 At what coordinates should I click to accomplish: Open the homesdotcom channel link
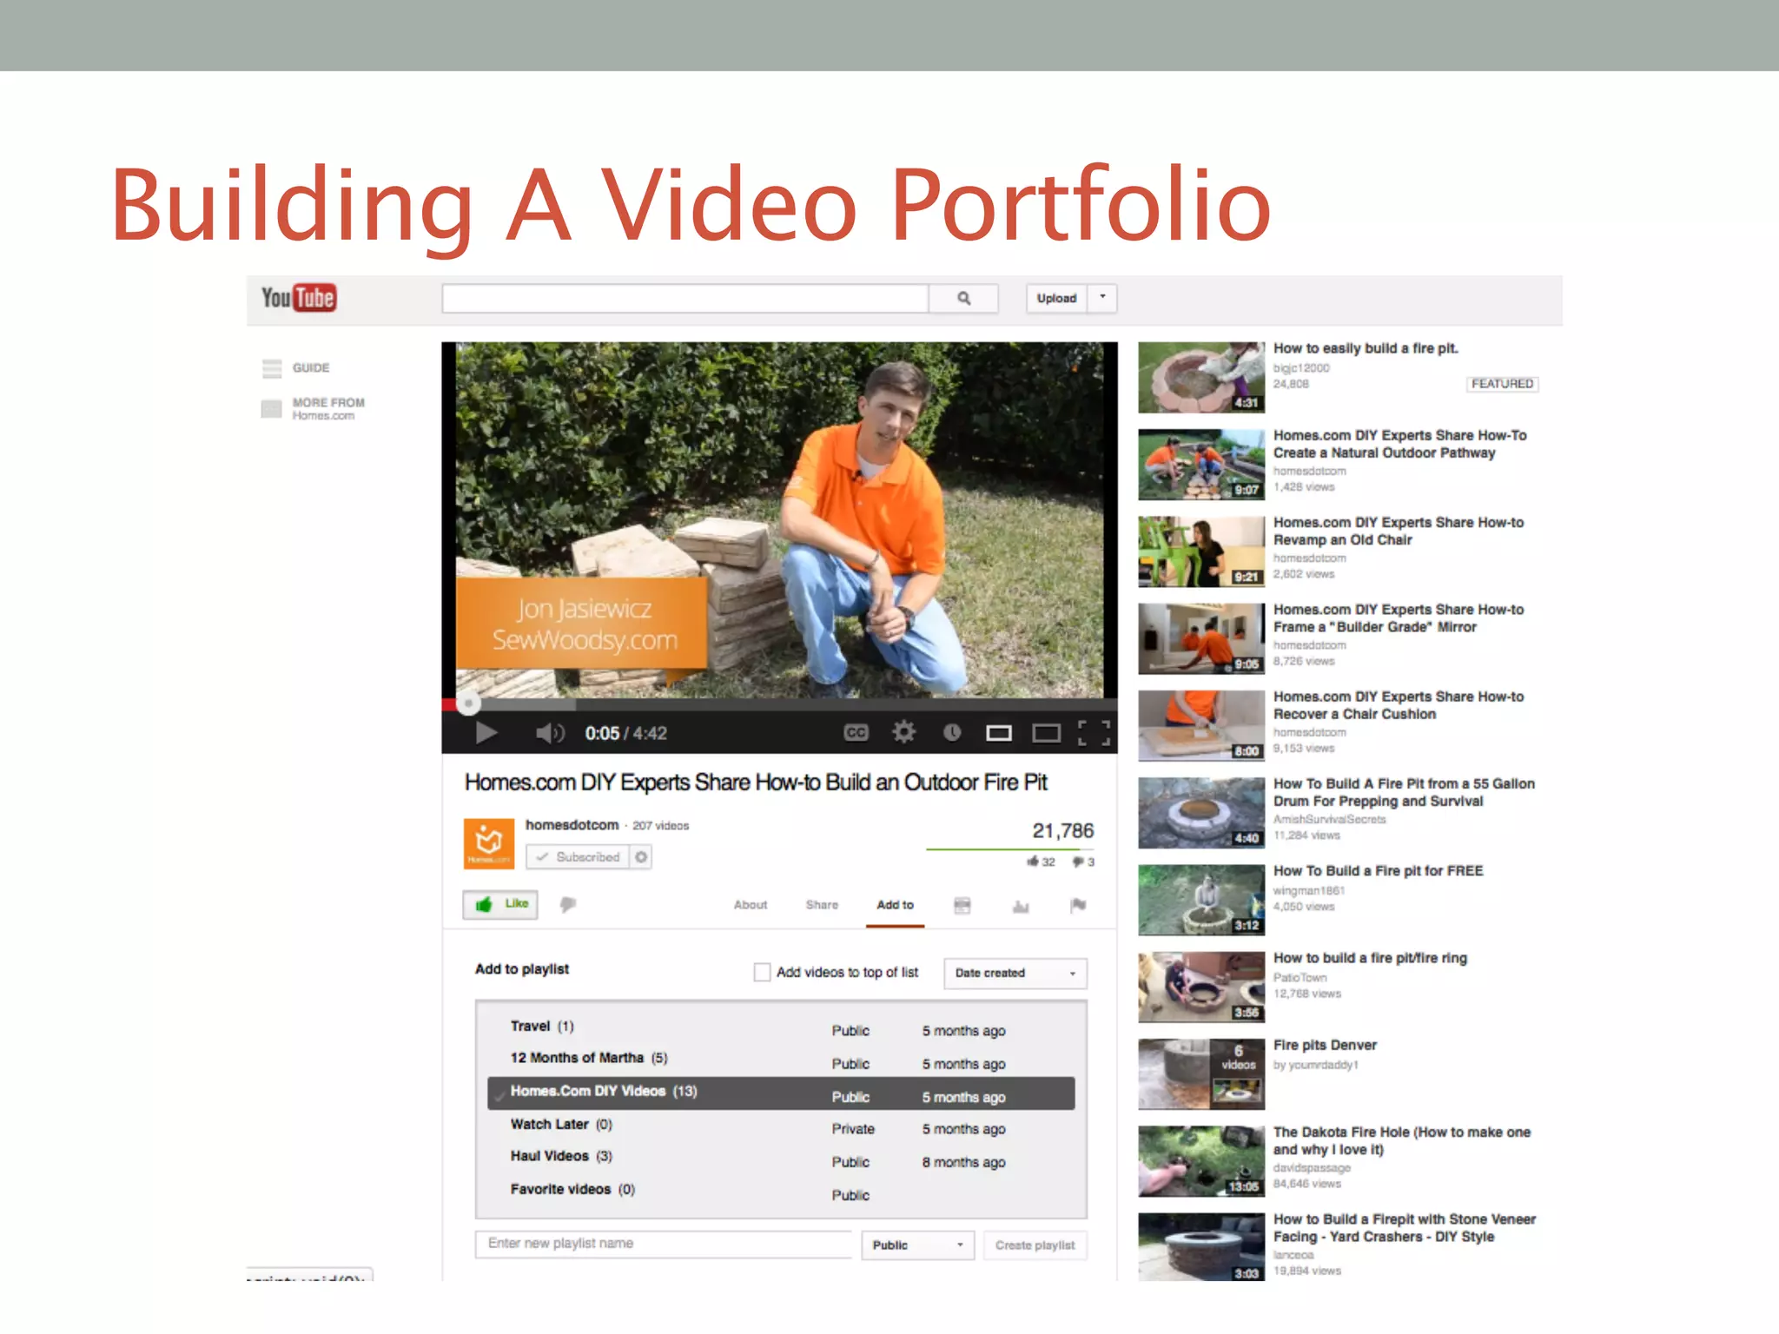tap(572, 824)
